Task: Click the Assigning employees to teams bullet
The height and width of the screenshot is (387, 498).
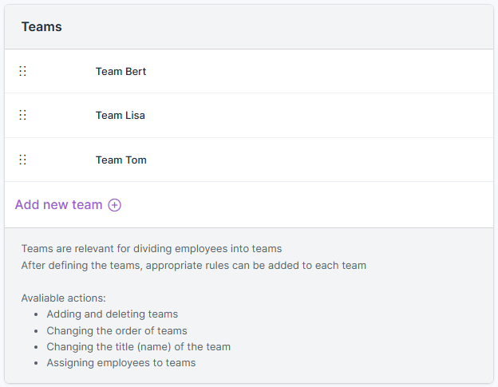Action: [x=121, y=362]
